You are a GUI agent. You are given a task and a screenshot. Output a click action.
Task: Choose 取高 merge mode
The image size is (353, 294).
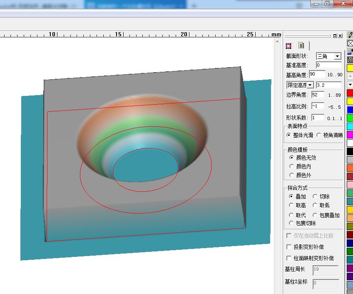tap(291, 205)
